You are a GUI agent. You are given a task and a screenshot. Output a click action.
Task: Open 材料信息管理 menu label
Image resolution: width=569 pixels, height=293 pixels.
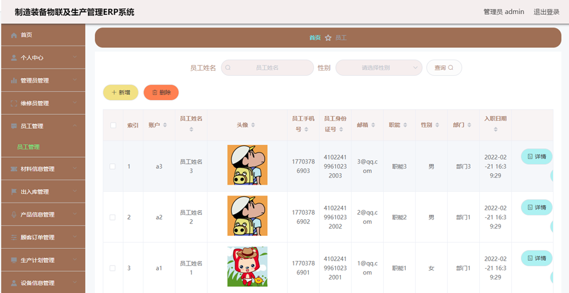click(x=37, y=169)
